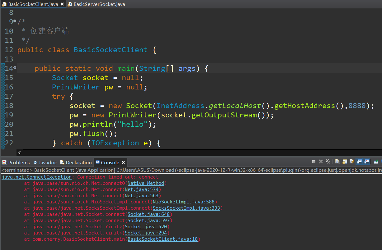
Task: Open the Native Method stack link
Action: click(x=146, y=183)
